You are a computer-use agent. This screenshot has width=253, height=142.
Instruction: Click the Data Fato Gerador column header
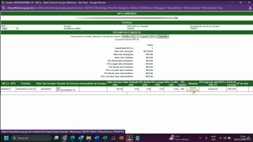point(46,84)
